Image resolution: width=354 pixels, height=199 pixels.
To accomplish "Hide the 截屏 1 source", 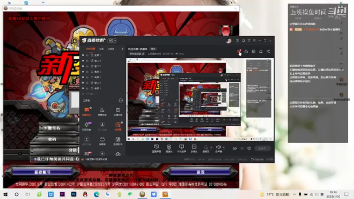I will (x=83, y=88).
